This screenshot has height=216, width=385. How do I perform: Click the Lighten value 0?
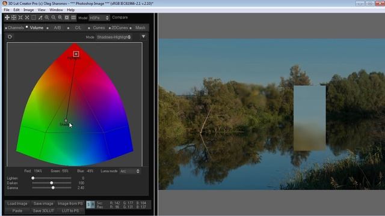pos(83,178)
